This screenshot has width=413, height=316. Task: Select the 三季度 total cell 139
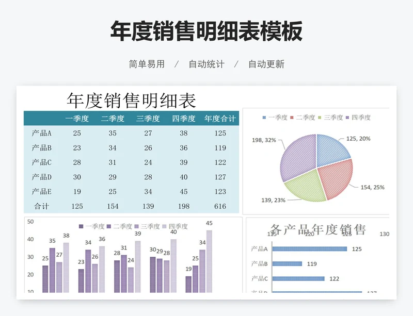coord(148,206)
